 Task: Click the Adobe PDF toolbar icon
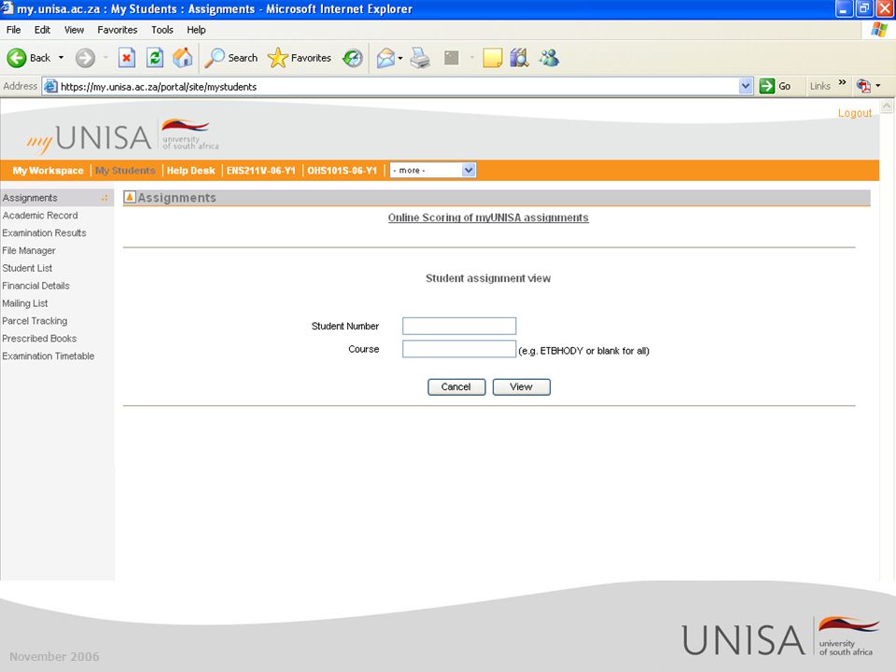(863, 86)
